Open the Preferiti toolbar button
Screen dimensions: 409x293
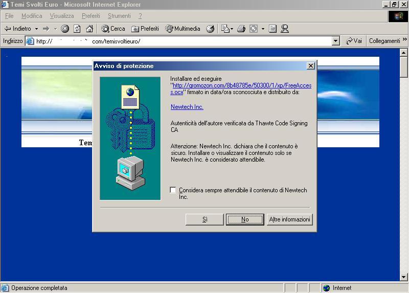coord(145,29)
